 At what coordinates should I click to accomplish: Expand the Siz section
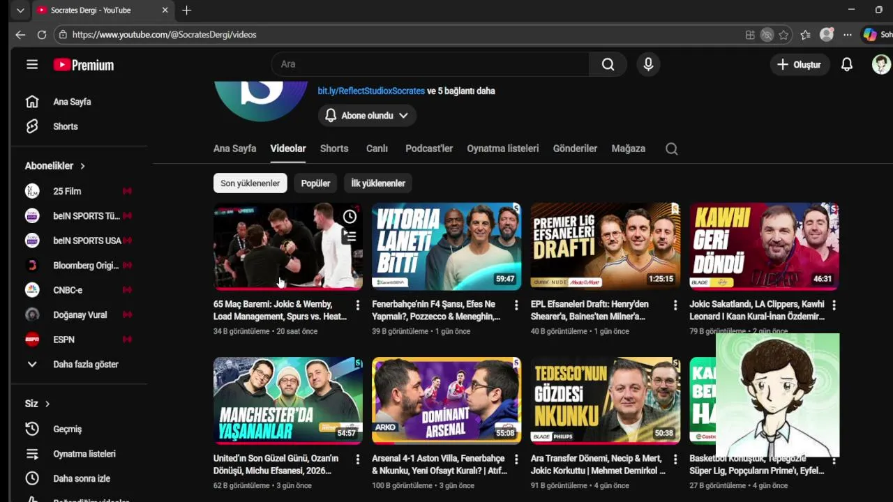(38, 404)
